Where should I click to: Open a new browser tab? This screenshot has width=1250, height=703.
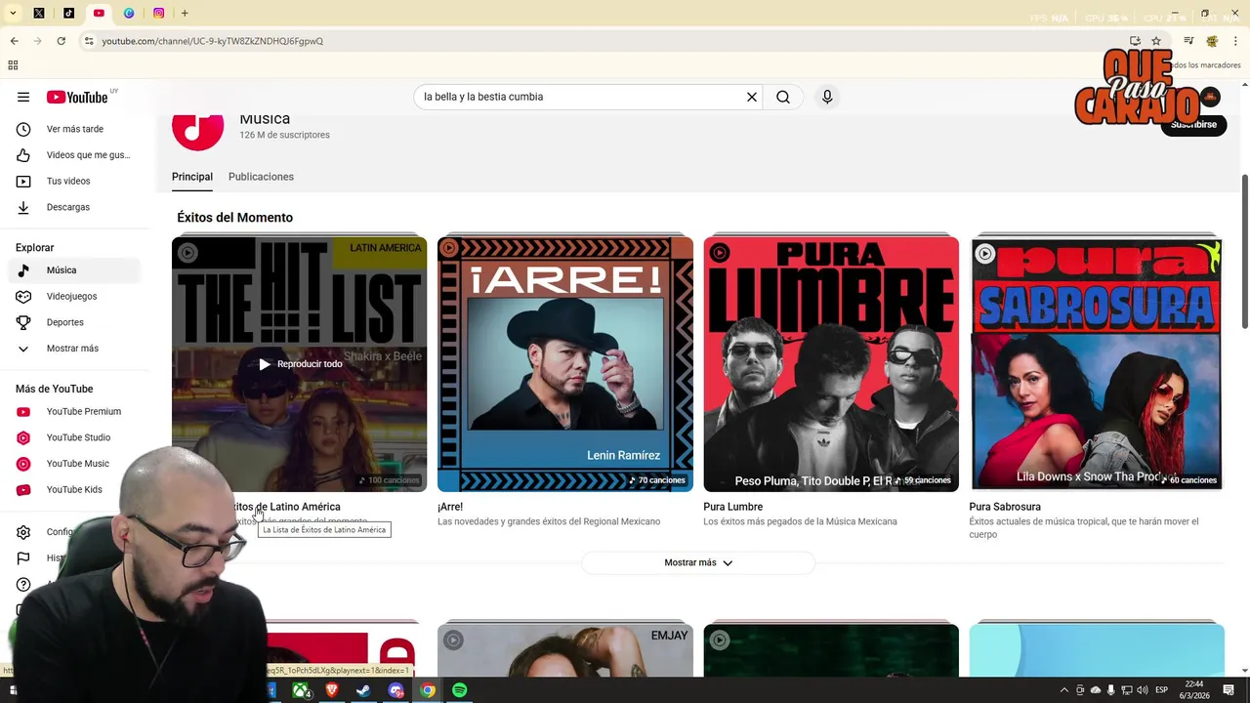tap(185, 14)
